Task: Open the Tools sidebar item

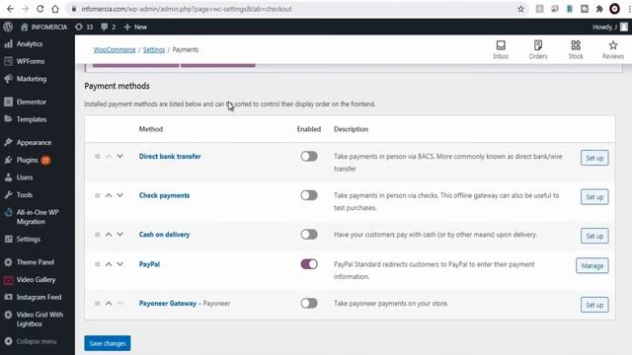Action: click(24, 194)
